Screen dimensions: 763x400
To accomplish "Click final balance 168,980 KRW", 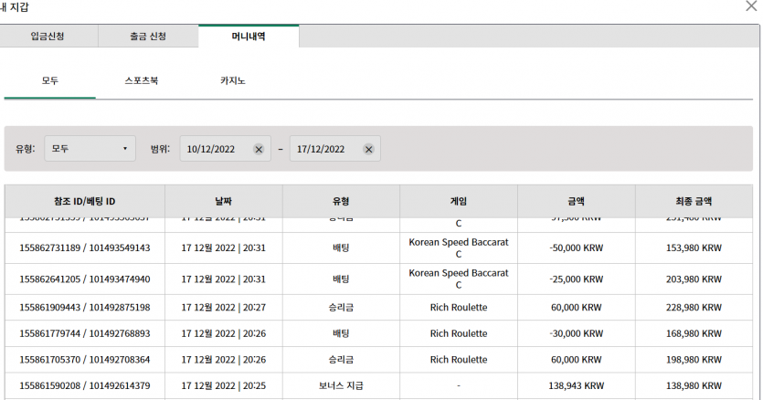I will click(x=694, y=334).
